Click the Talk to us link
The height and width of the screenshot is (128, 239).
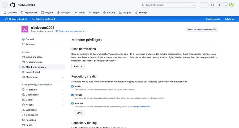point(229,19)
